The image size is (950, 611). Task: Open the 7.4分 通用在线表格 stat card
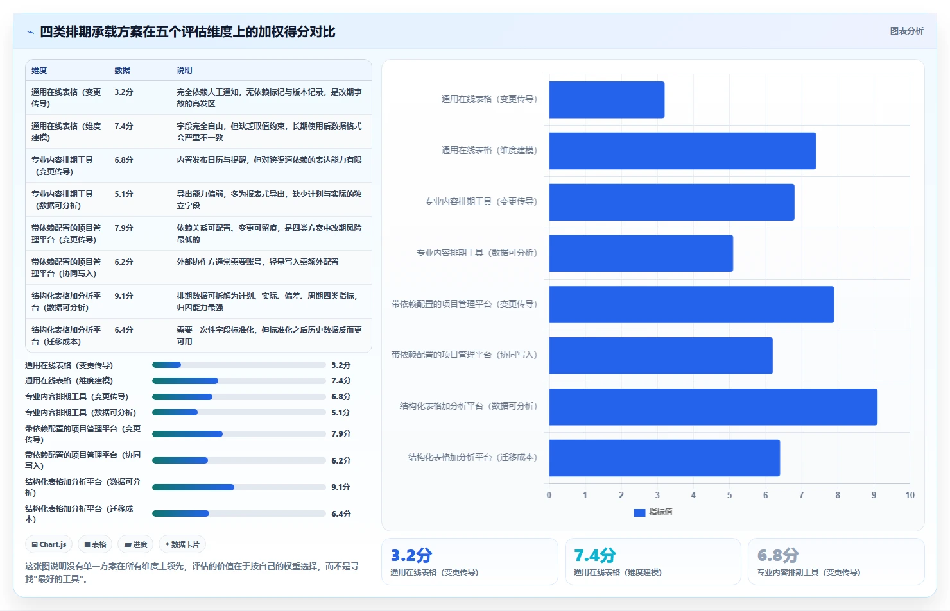pos(653,562)
